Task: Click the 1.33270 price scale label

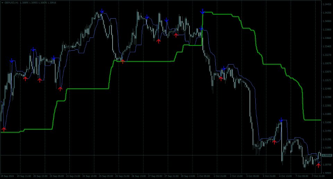Action: [327, 55]
